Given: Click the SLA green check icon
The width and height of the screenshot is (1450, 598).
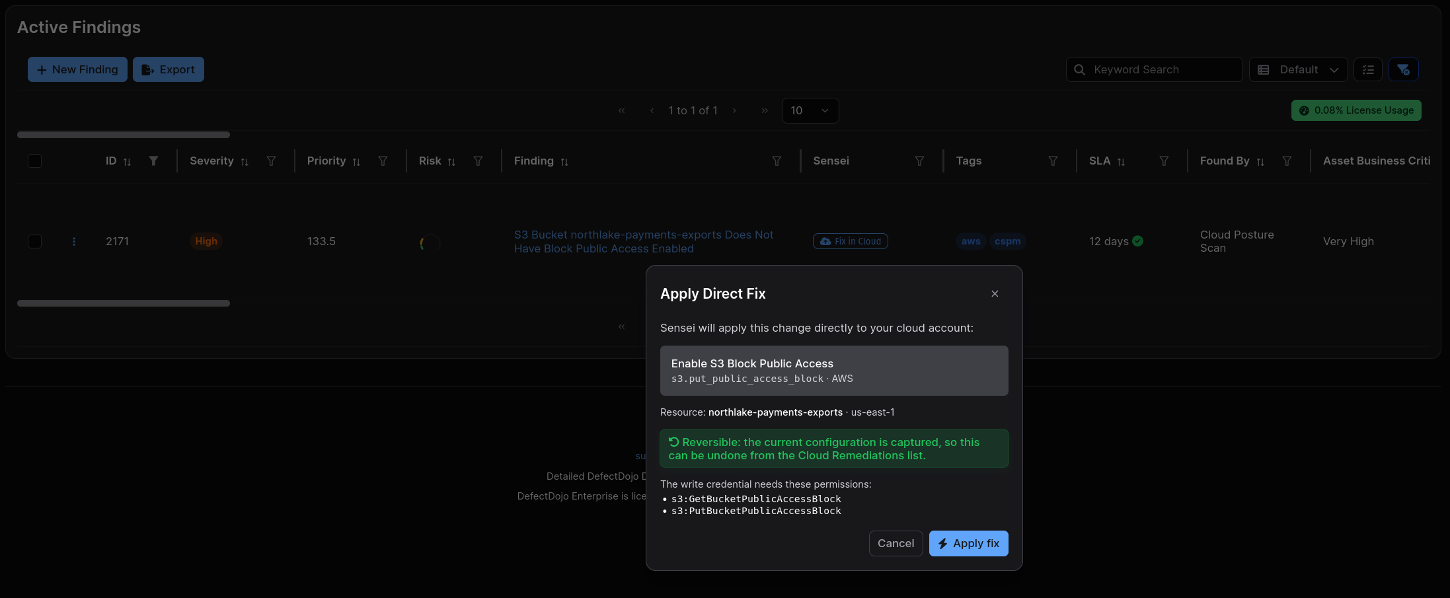Looking at the screenshot, I should point(1137,241).
